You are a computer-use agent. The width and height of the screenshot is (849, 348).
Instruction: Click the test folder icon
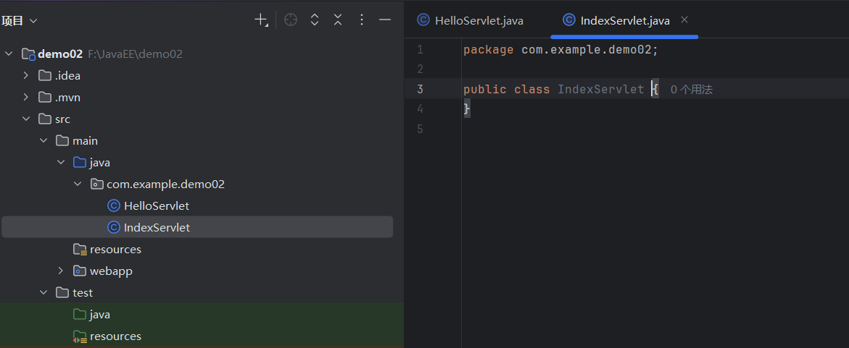tap(62, 293)
